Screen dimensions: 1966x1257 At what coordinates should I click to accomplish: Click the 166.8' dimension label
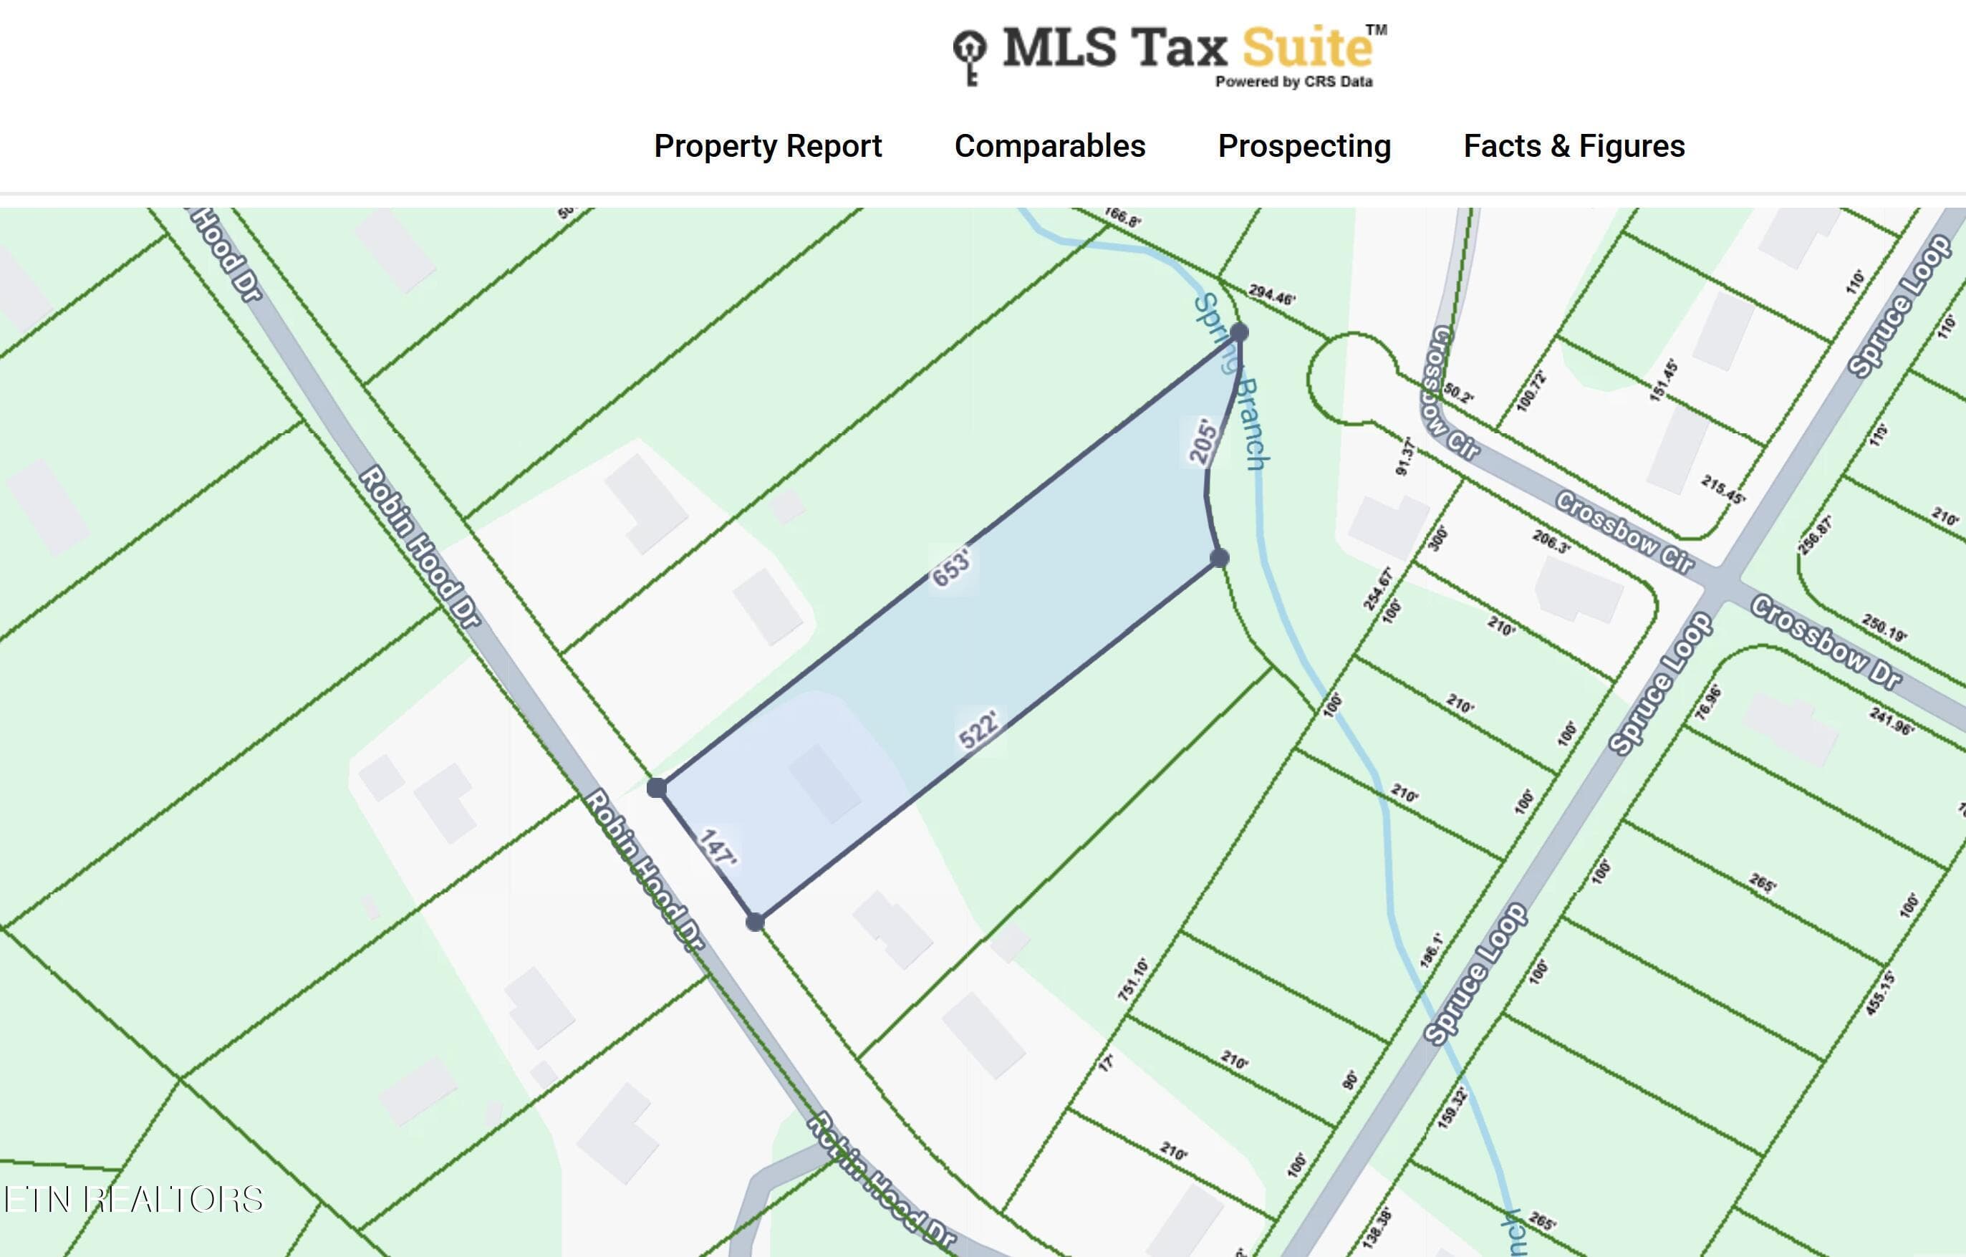pos(1122,217)
